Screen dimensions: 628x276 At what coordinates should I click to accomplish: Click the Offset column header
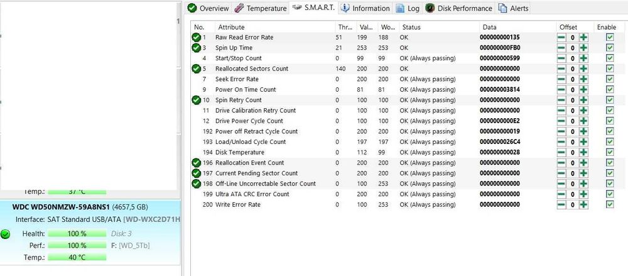click(575, 27)
